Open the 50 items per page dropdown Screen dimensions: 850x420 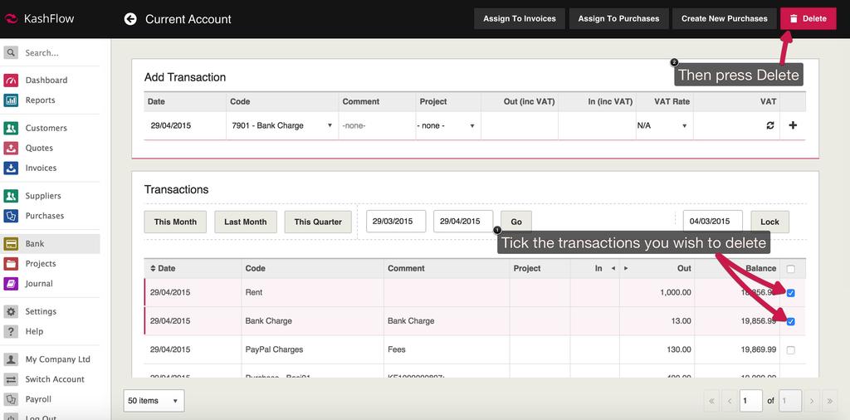click(154, 401)
